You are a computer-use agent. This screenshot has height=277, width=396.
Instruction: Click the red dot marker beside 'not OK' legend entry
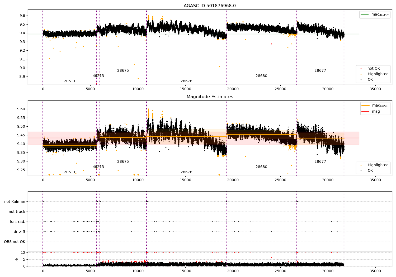point(361,69)
